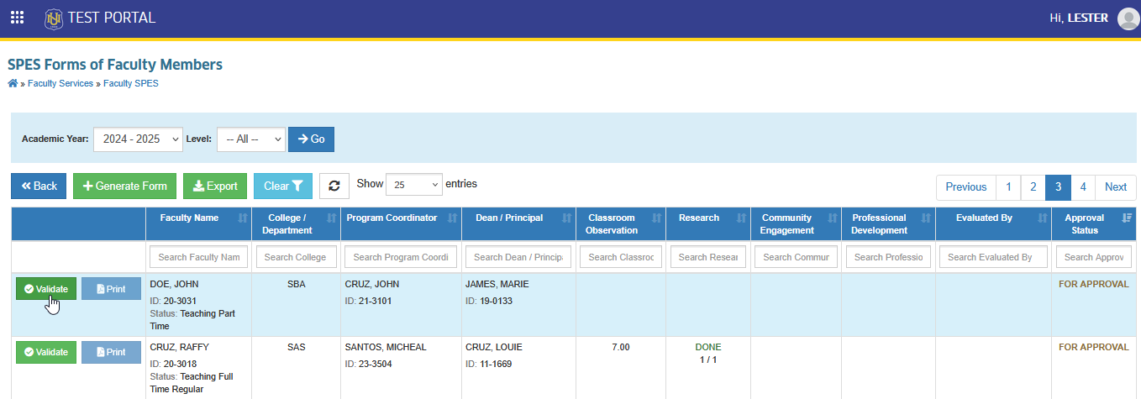Clear the applied filters
The image size is (1141, 399).
pos(283,186)
